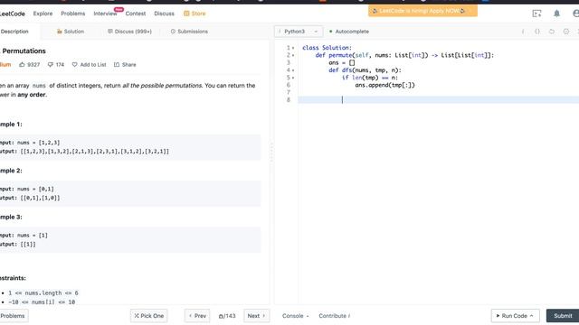Open the Discuss nav link
The image size is (579, 325).
pos(164,14)
